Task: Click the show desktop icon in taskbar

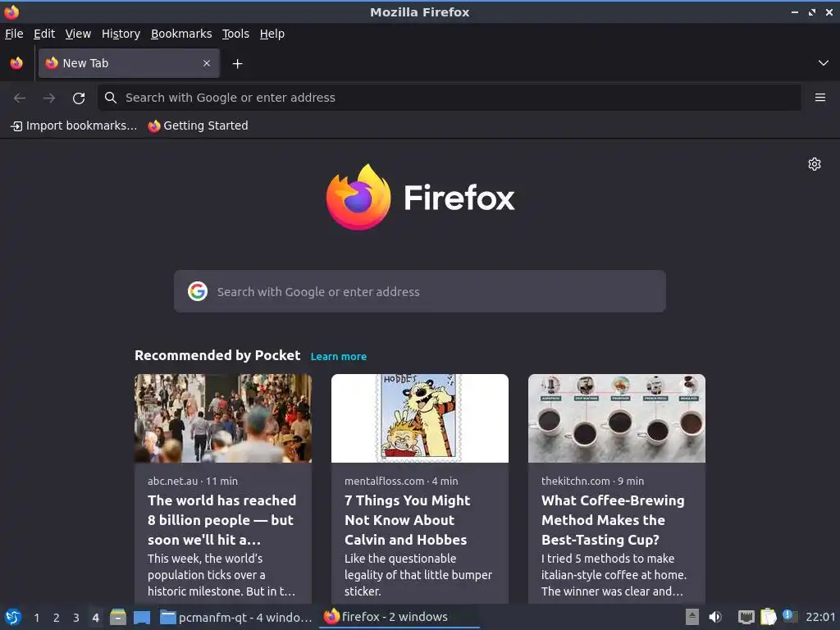Action: [x=142, y=617]
